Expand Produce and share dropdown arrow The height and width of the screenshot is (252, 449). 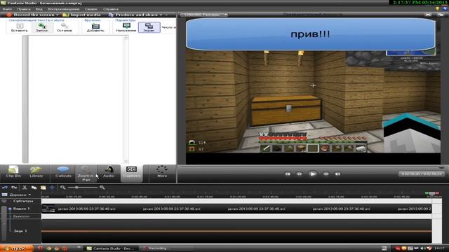(x=161, y=15)
